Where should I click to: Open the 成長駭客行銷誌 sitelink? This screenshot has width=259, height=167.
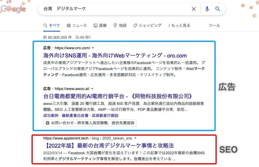(105, 116)
